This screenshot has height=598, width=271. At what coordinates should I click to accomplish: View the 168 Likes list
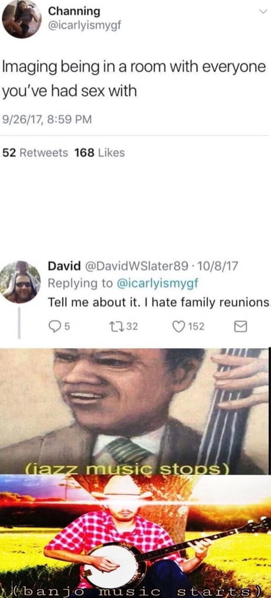pos(100,153)
